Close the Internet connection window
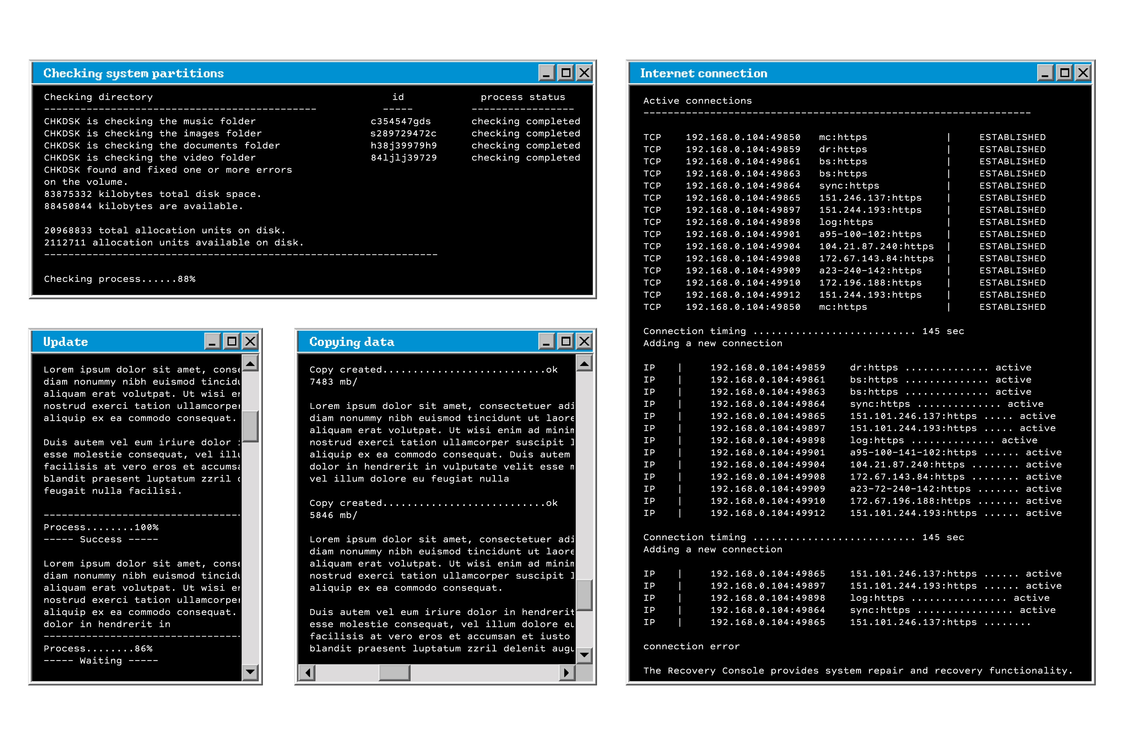The height and width of the screenshot is (743, 1123). tap(1083, 73)
